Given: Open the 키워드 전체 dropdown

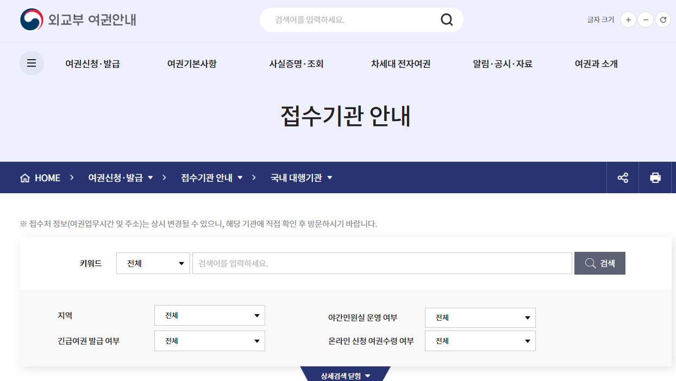Looking at the screenshot, I should point(153,263).
